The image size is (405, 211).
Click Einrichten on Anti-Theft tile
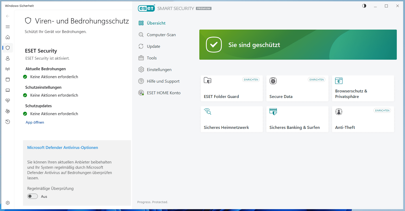(x=382, y=110)
